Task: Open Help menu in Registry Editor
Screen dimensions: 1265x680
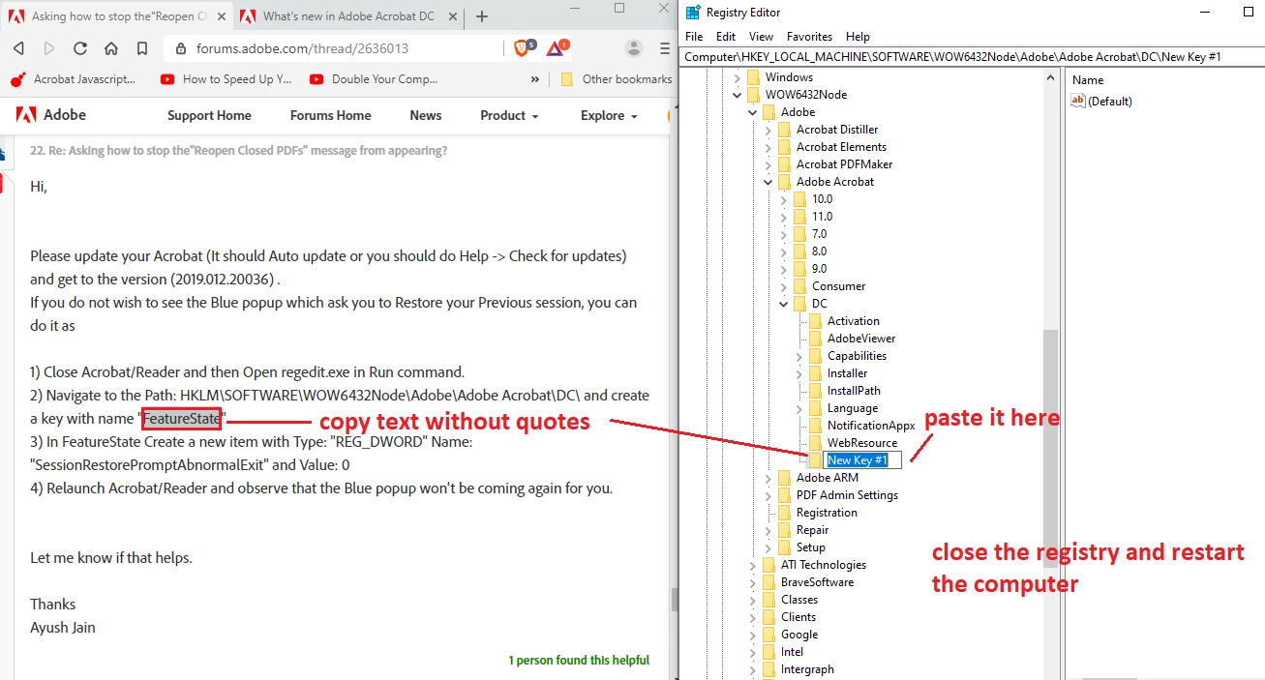Action: 858,36
